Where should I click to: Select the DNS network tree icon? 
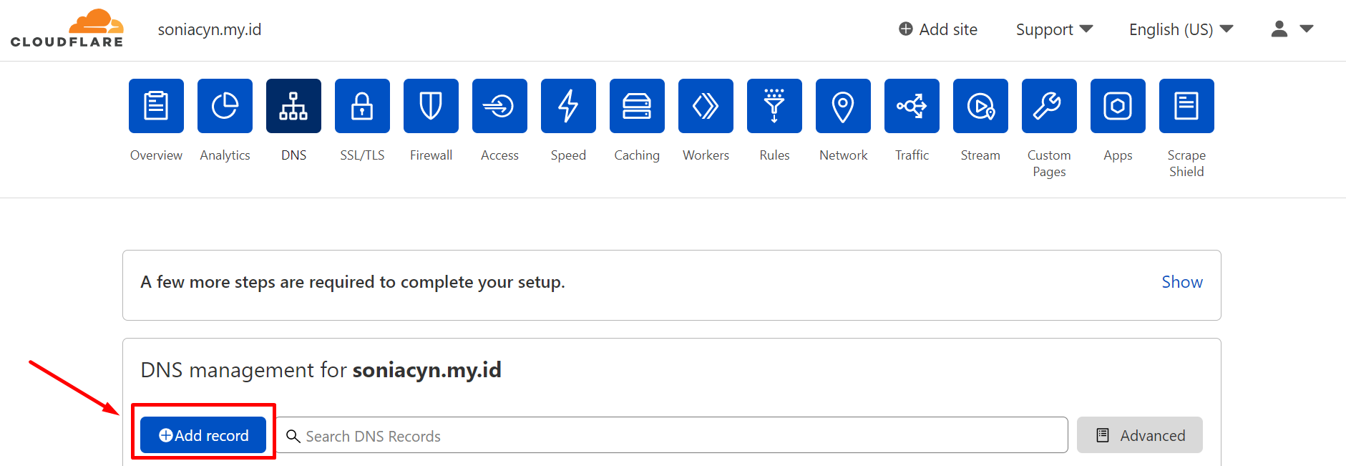pyautogui.click(x=293, y=106)
